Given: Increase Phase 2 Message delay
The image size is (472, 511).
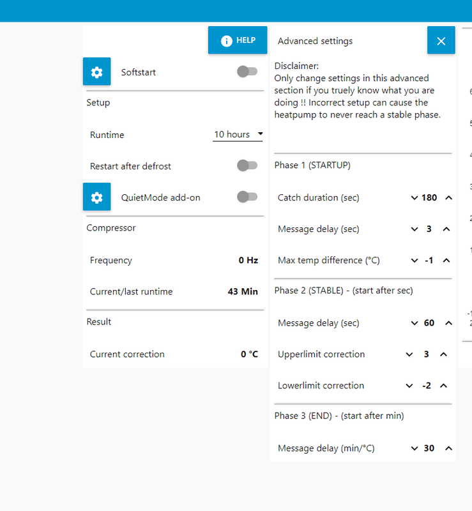Looking at the screenshot, I should pos(448,323).
